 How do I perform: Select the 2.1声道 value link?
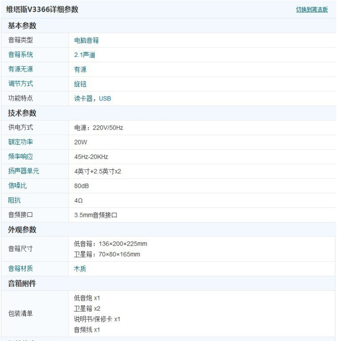(85, 55)
